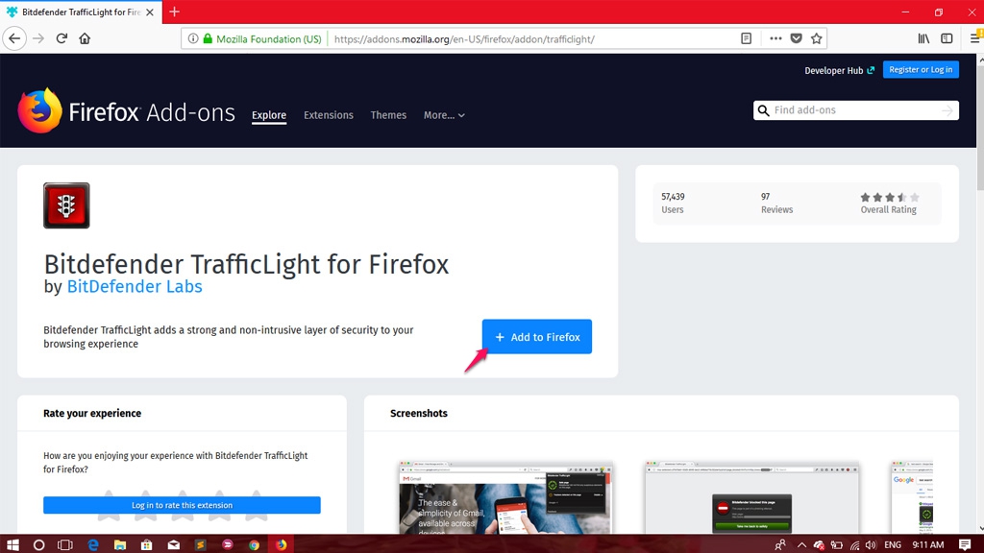Bookmark this page with the star
The height and width of the screenshot is (553, 984).
pyautogui.click(x=817, y=38)
